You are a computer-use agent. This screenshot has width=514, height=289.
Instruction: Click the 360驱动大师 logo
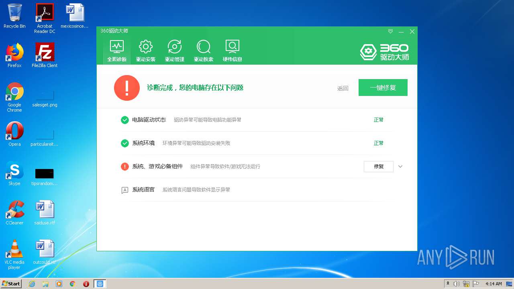[384, 52]
